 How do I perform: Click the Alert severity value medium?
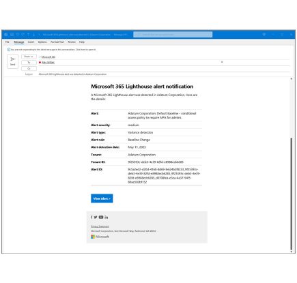(133, 125)
